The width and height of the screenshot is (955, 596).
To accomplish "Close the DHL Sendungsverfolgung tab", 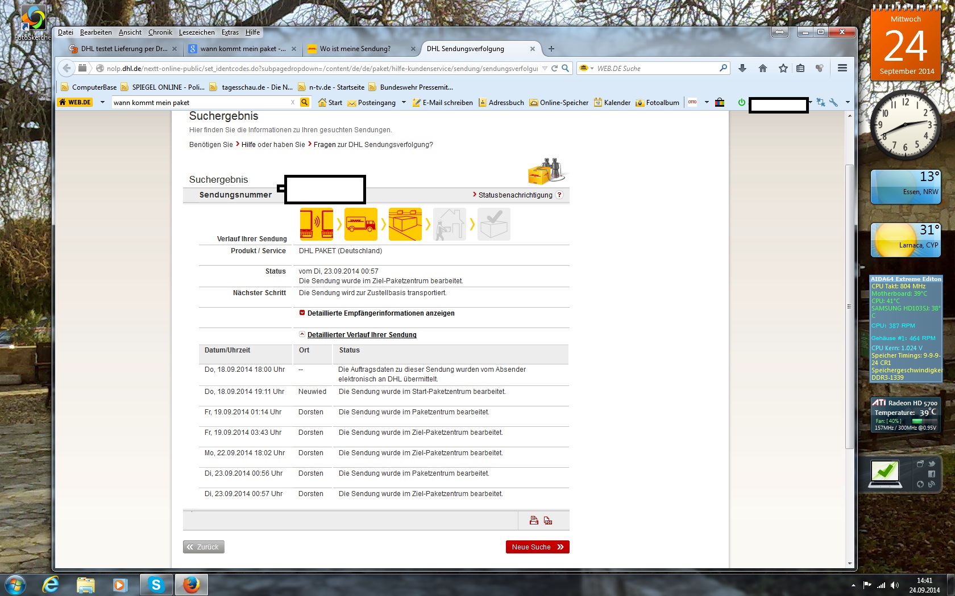I will pyautogui.click(x=533, y=49).
